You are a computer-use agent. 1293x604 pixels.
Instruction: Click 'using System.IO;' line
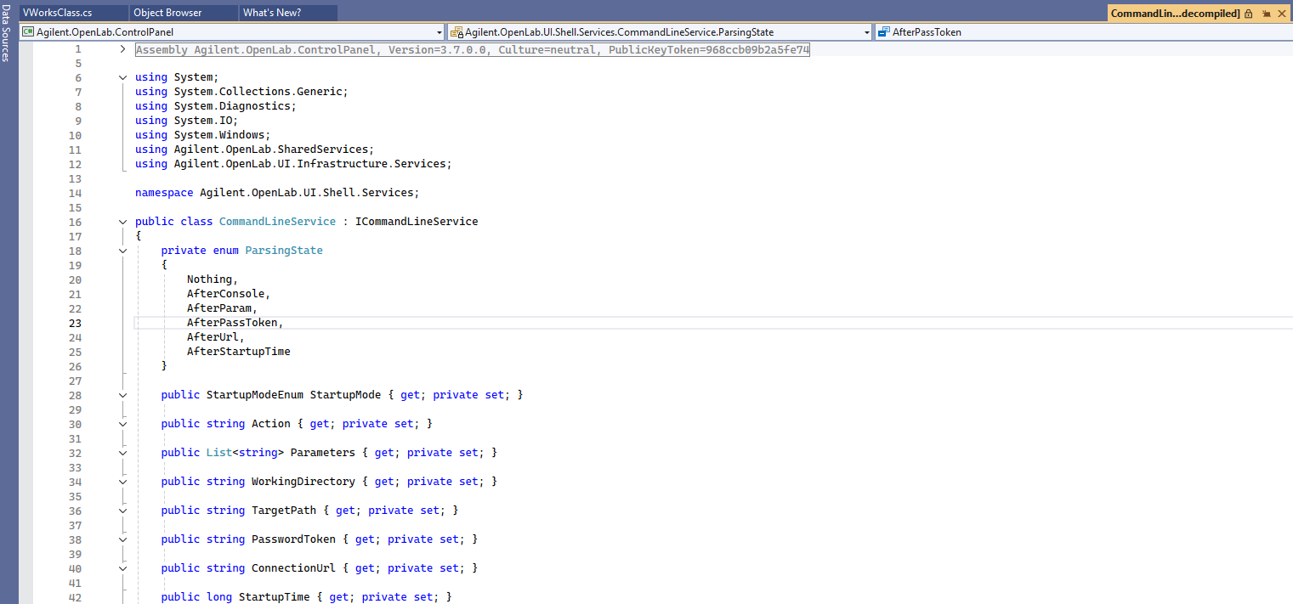[x=187, y=121]
